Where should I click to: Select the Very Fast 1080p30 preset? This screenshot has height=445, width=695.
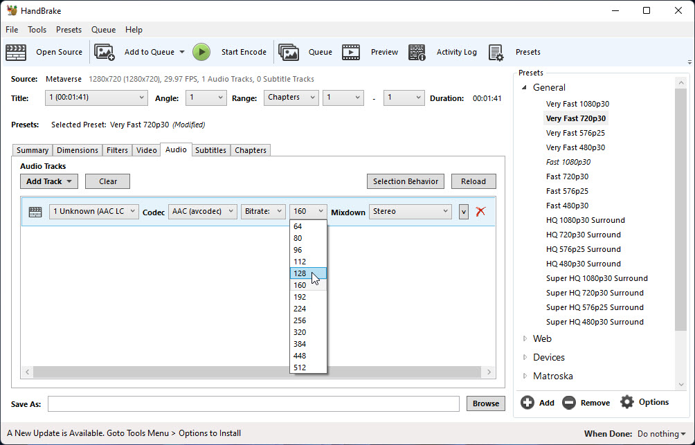tap(577, 105)
